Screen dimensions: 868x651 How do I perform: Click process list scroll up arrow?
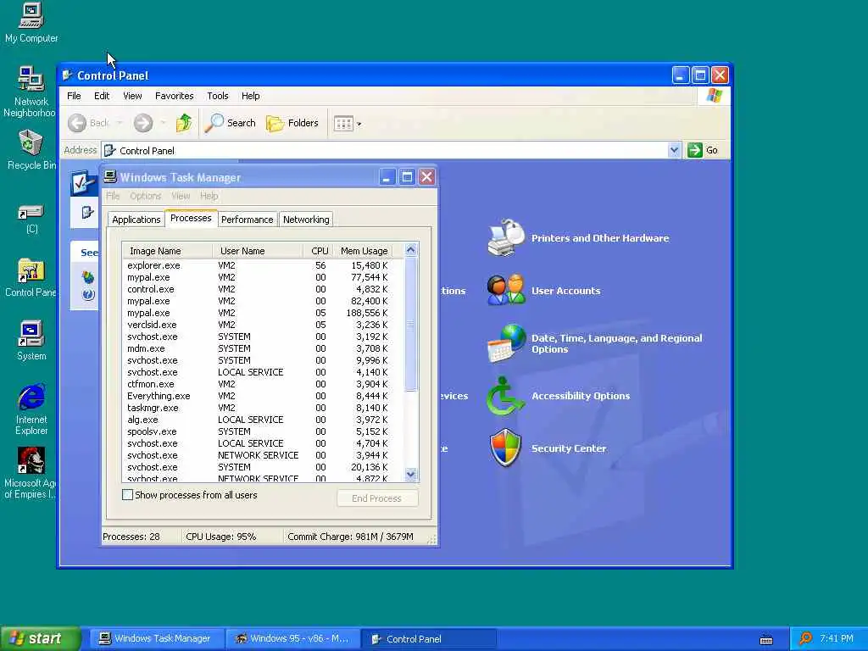click(x=411, y=250)
